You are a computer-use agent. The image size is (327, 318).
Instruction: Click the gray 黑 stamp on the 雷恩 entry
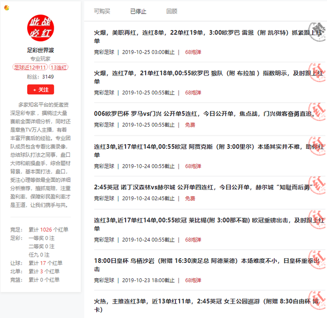[317, 32]
